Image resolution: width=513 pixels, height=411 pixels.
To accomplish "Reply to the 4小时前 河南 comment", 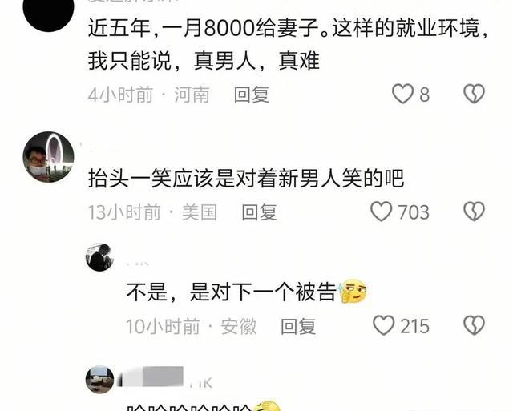I will (251, 95).
